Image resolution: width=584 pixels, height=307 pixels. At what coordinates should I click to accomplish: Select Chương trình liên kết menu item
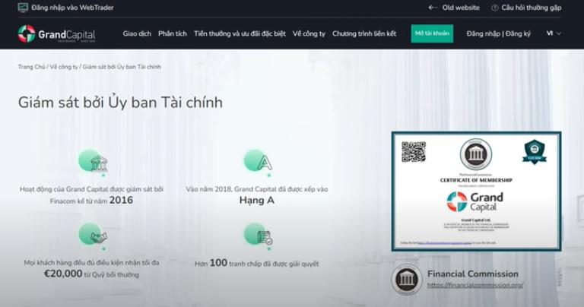point(364,33)
